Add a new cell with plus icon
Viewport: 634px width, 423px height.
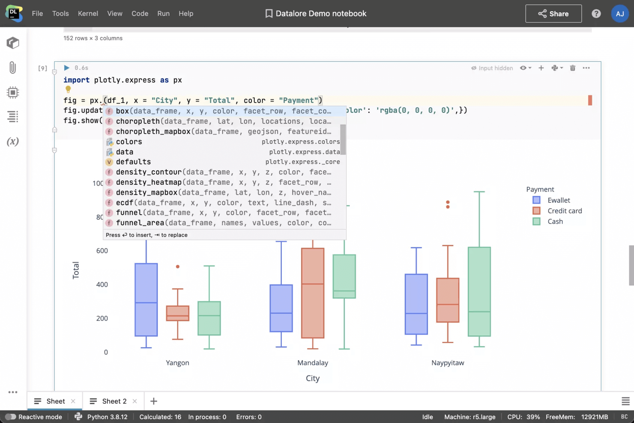point(541,68)
